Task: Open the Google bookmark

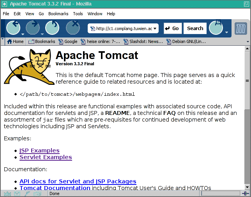Action: pos(68,41)
